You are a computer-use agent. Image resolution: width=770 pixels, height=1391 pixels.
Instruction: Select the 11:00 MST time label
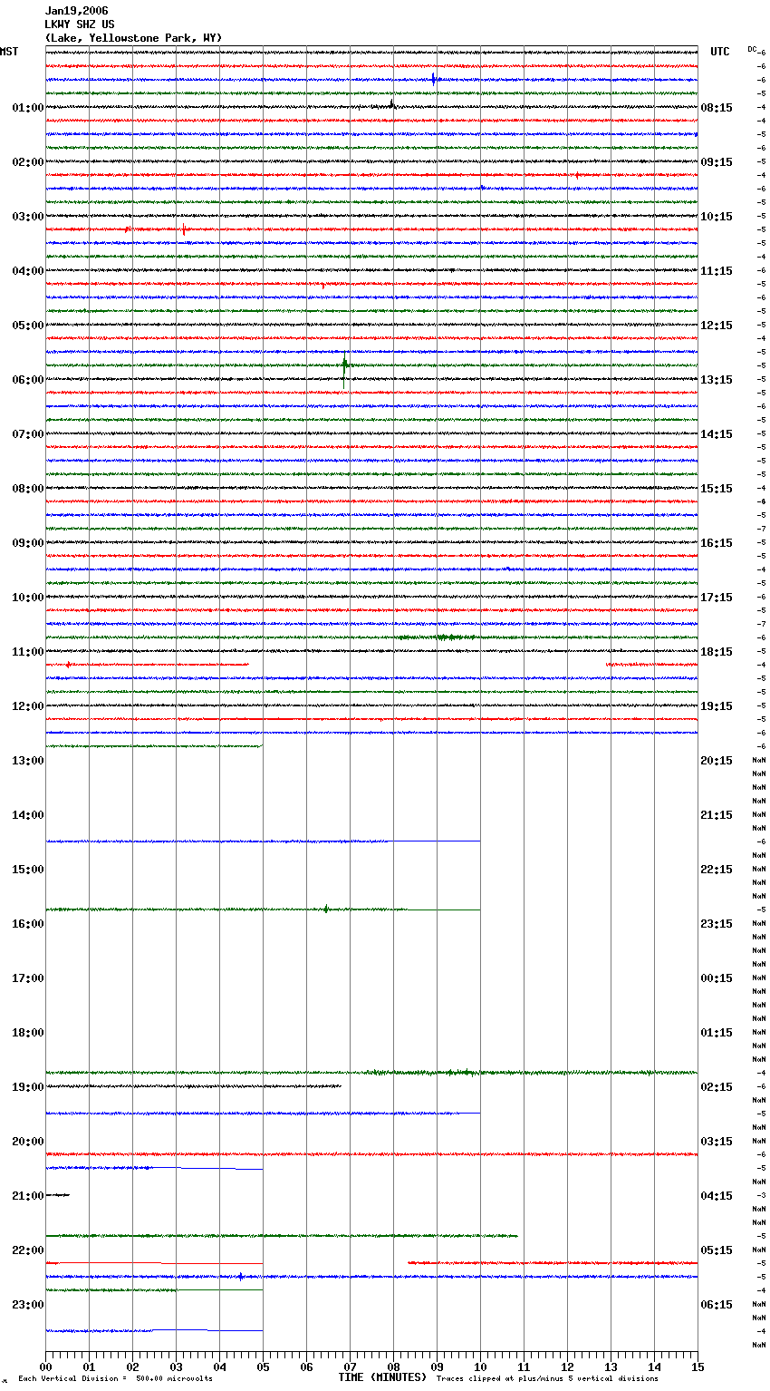28,652
